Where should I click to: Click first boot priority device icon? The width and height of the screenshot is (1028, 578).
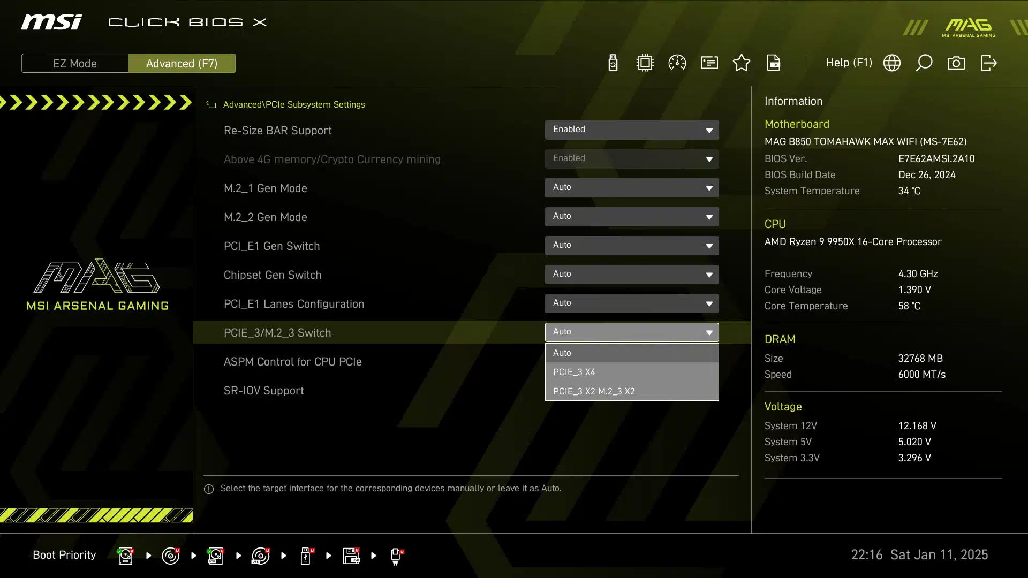coord(125,556)
